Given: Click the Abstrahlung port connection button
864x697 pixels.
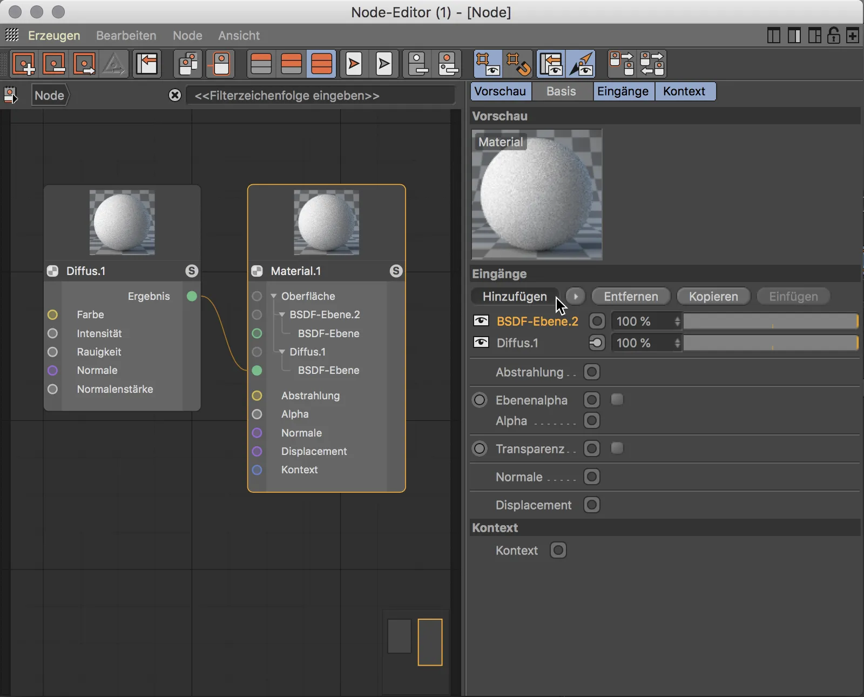Looking at the screenshot, I should (x=592, y=372).
